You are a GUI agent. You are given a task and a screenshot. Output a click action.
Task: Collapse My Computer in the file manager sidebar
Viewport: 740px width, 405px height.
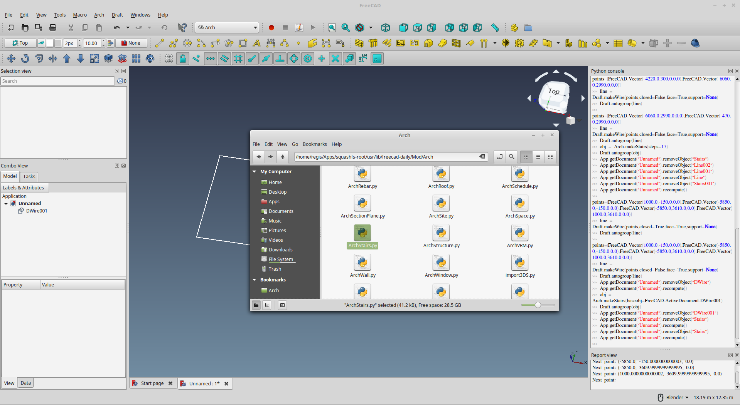click(x=255, y=171)
